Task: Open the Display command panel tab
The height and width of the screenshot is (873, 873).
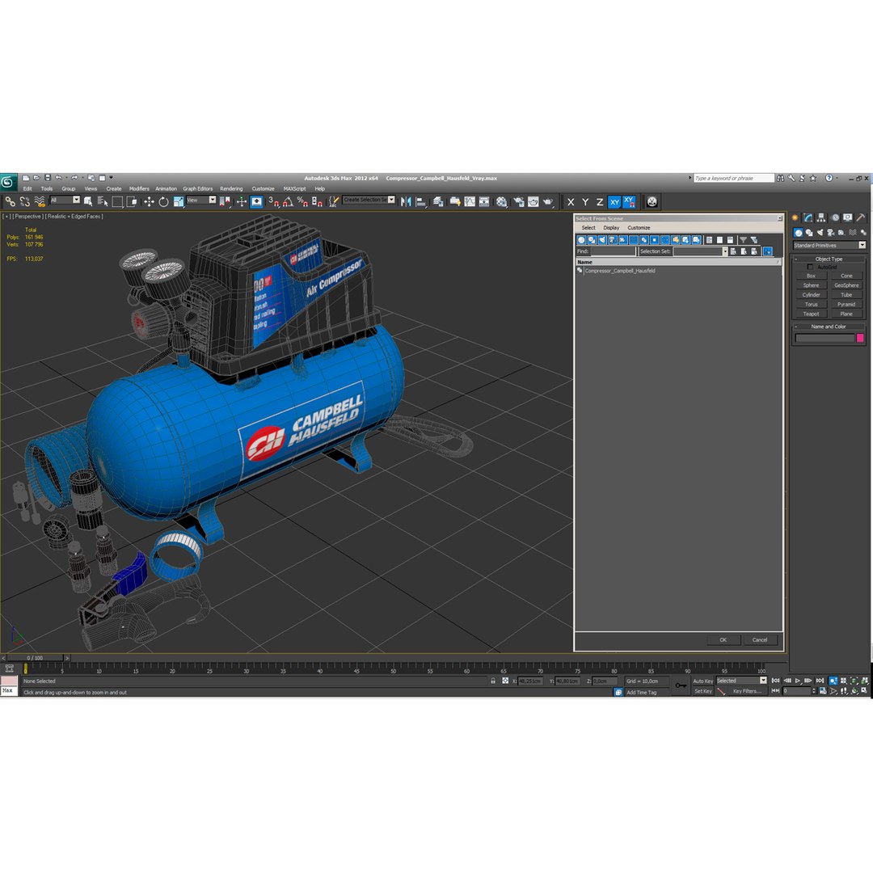Action: click(x=847, y=217)
